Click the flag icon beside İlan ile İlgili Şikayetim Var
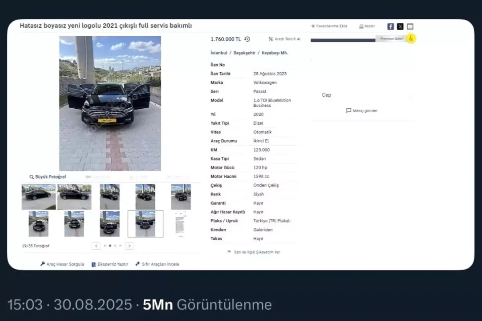Screen dimensions: 482x321 point(229,252)
